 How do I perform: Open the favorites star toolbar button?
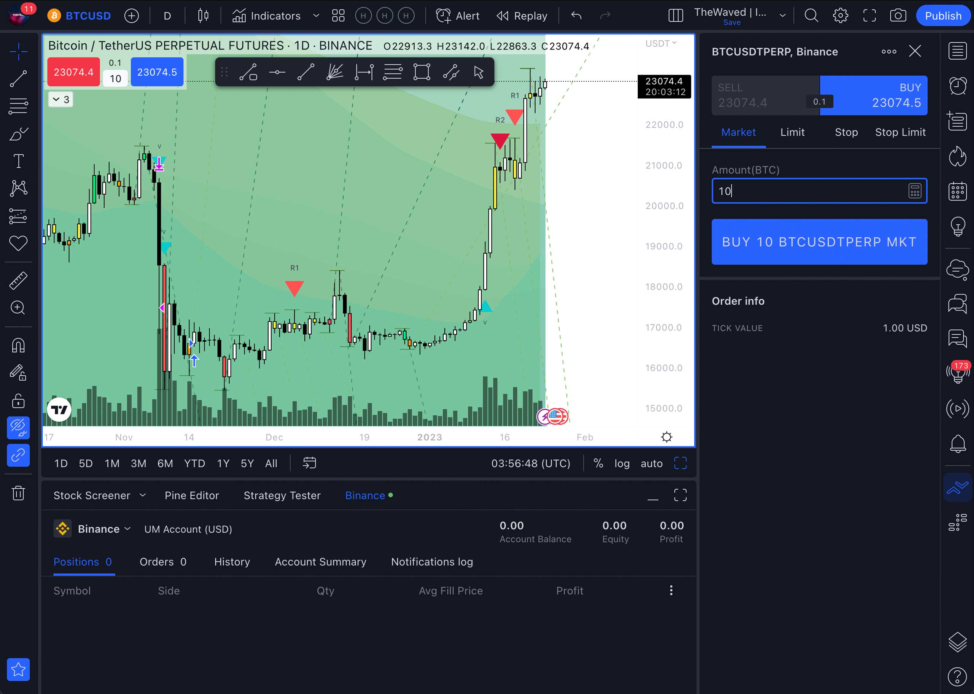click(18, 669)
